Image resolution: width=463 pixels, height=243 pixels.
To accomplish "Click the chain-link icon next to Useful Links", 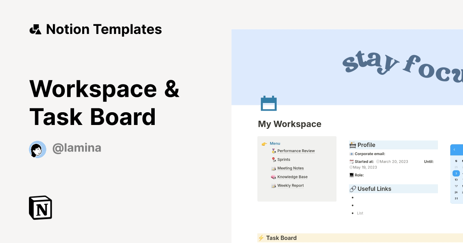I will click(353, 189).
